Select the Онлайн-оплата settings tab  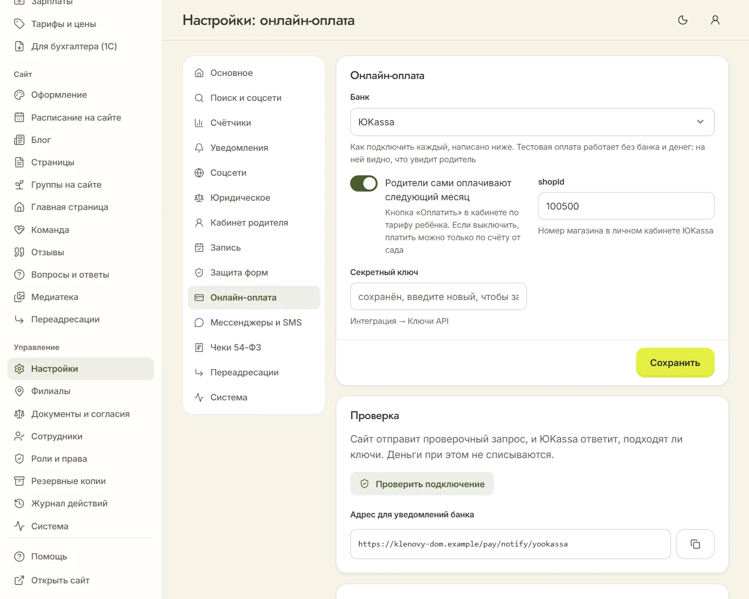[254, 297]
